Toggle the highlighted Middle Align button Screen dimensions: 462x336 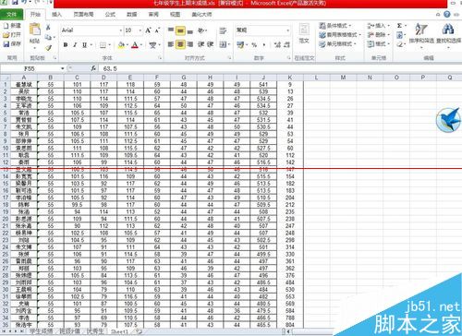coord(180,30)
